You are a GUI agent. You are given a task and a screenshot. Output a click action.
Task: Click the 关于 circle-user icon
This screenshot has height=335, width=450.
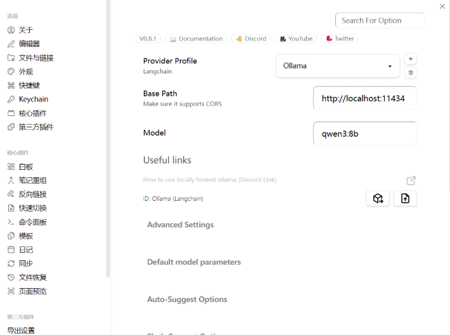11,30
